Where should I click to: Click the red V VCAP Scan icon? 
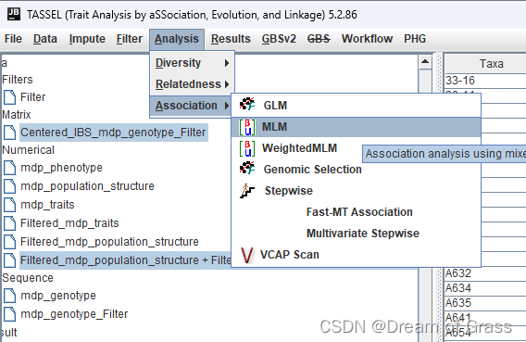[x=247, y=255]
